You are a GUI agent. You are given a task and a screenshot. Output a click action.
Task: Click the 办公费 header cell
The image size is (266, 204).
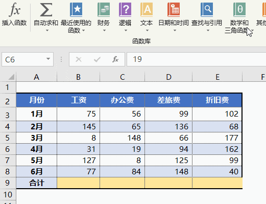coord(123,100)
